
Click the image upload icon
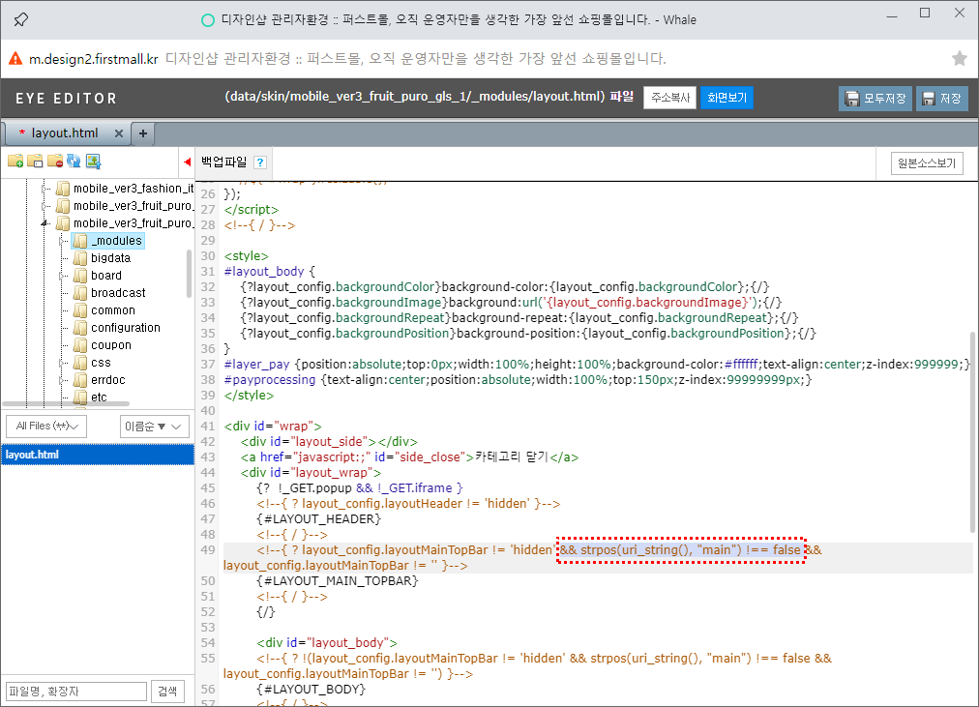93,161
